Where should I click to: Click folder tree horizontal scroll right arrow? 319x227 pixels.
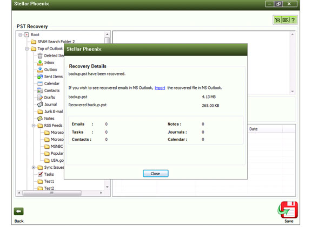click(x=101, y=192)
